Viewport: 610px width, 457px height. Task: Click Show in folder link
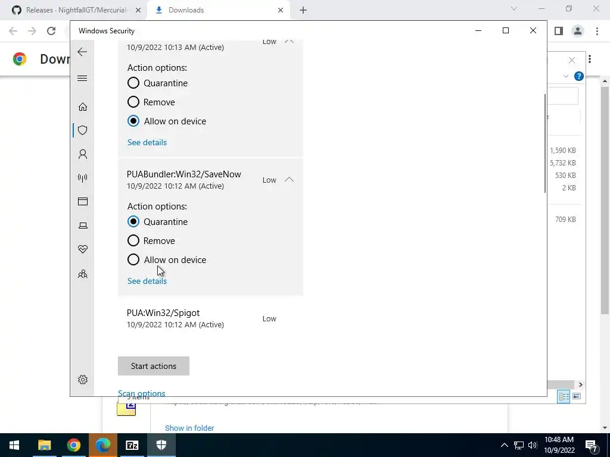tap(189, 428)
